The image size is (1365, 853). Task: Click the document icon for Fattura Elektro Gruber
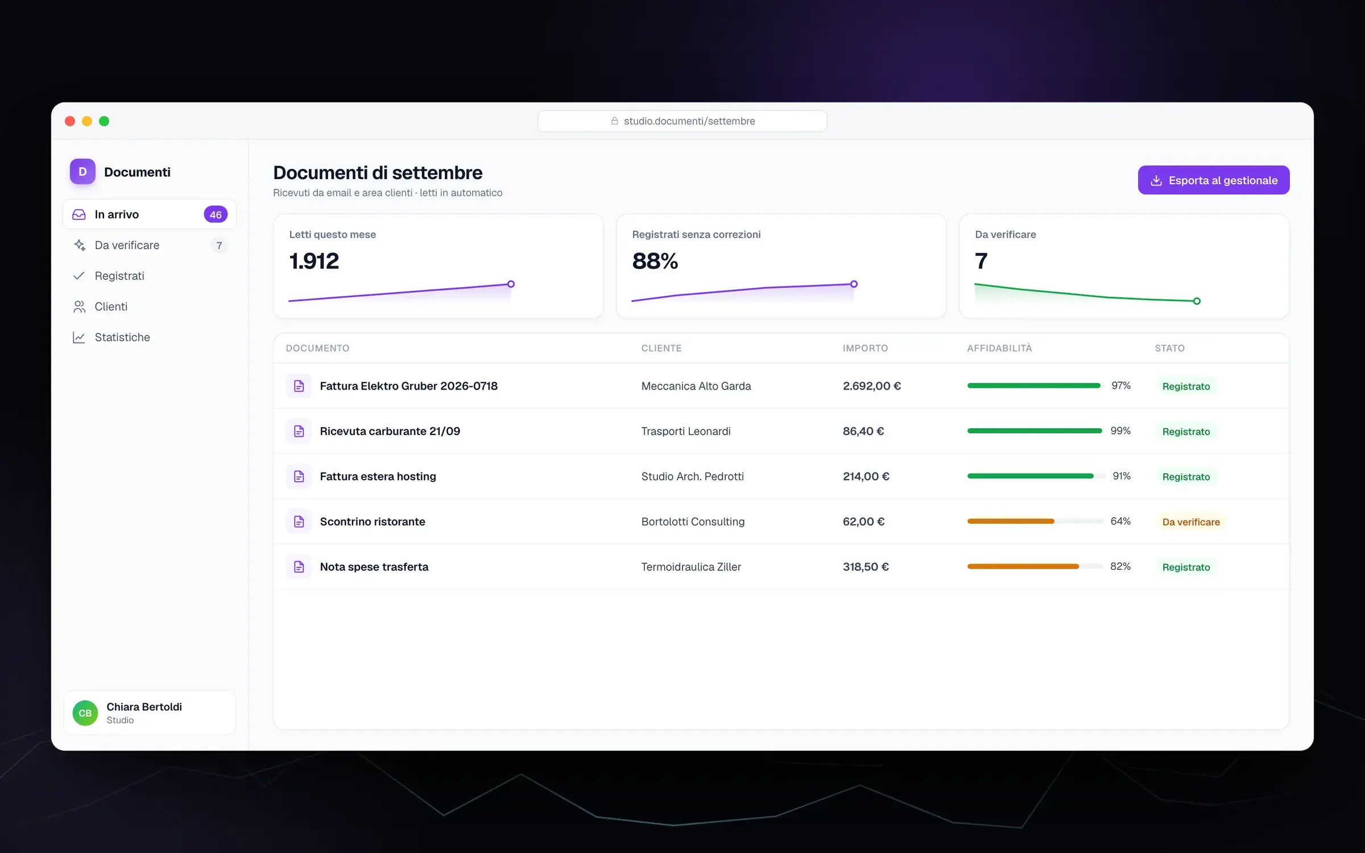[299, 386]
